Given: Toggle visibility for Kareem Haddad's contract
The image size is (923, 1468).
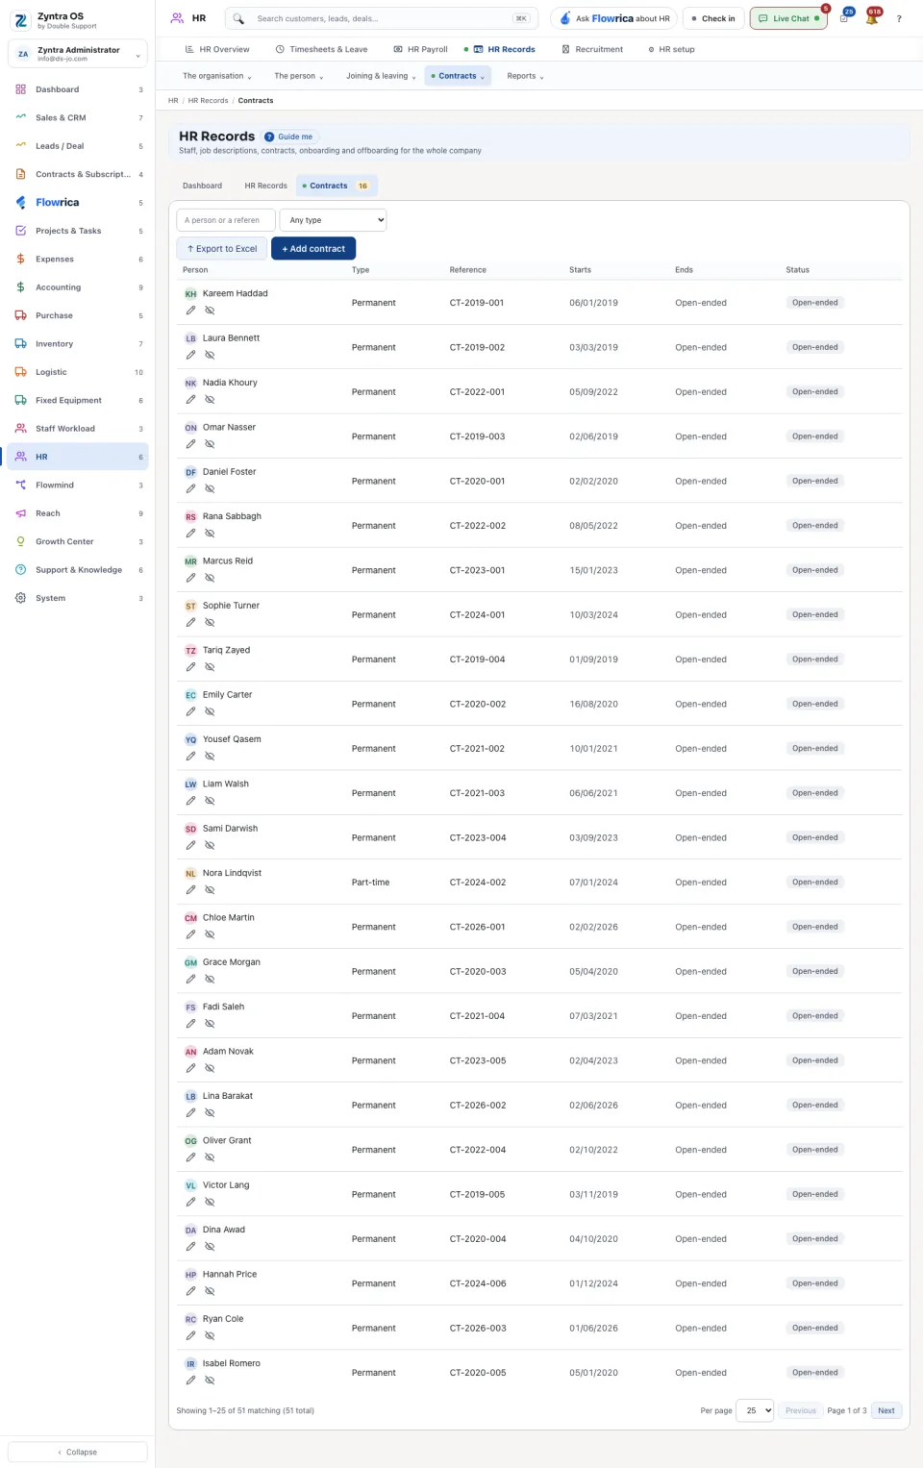Looking at the screenshot, I should click(x=210, y=311).
